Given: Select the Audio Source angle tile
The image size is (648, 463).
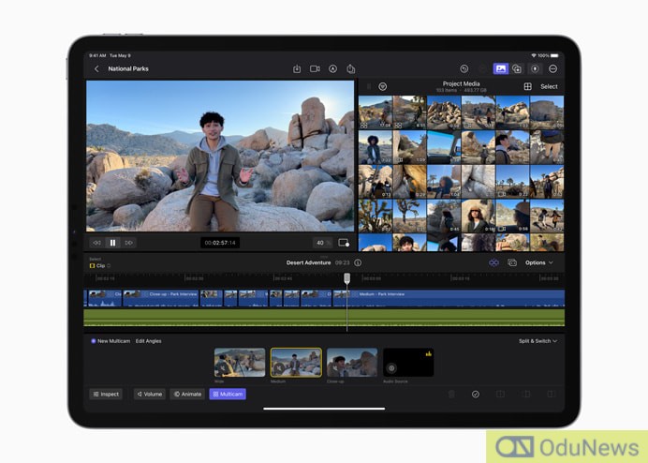Looking at the screenshot, I should pos(408,363).
